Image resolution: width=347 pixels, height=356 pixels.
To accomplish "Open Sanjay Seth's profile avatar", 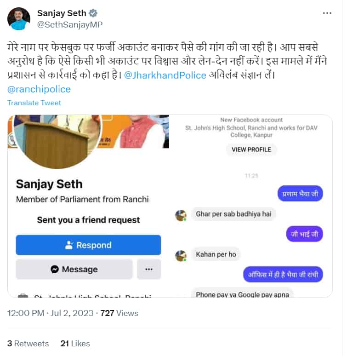I will [x=19, y=18].
